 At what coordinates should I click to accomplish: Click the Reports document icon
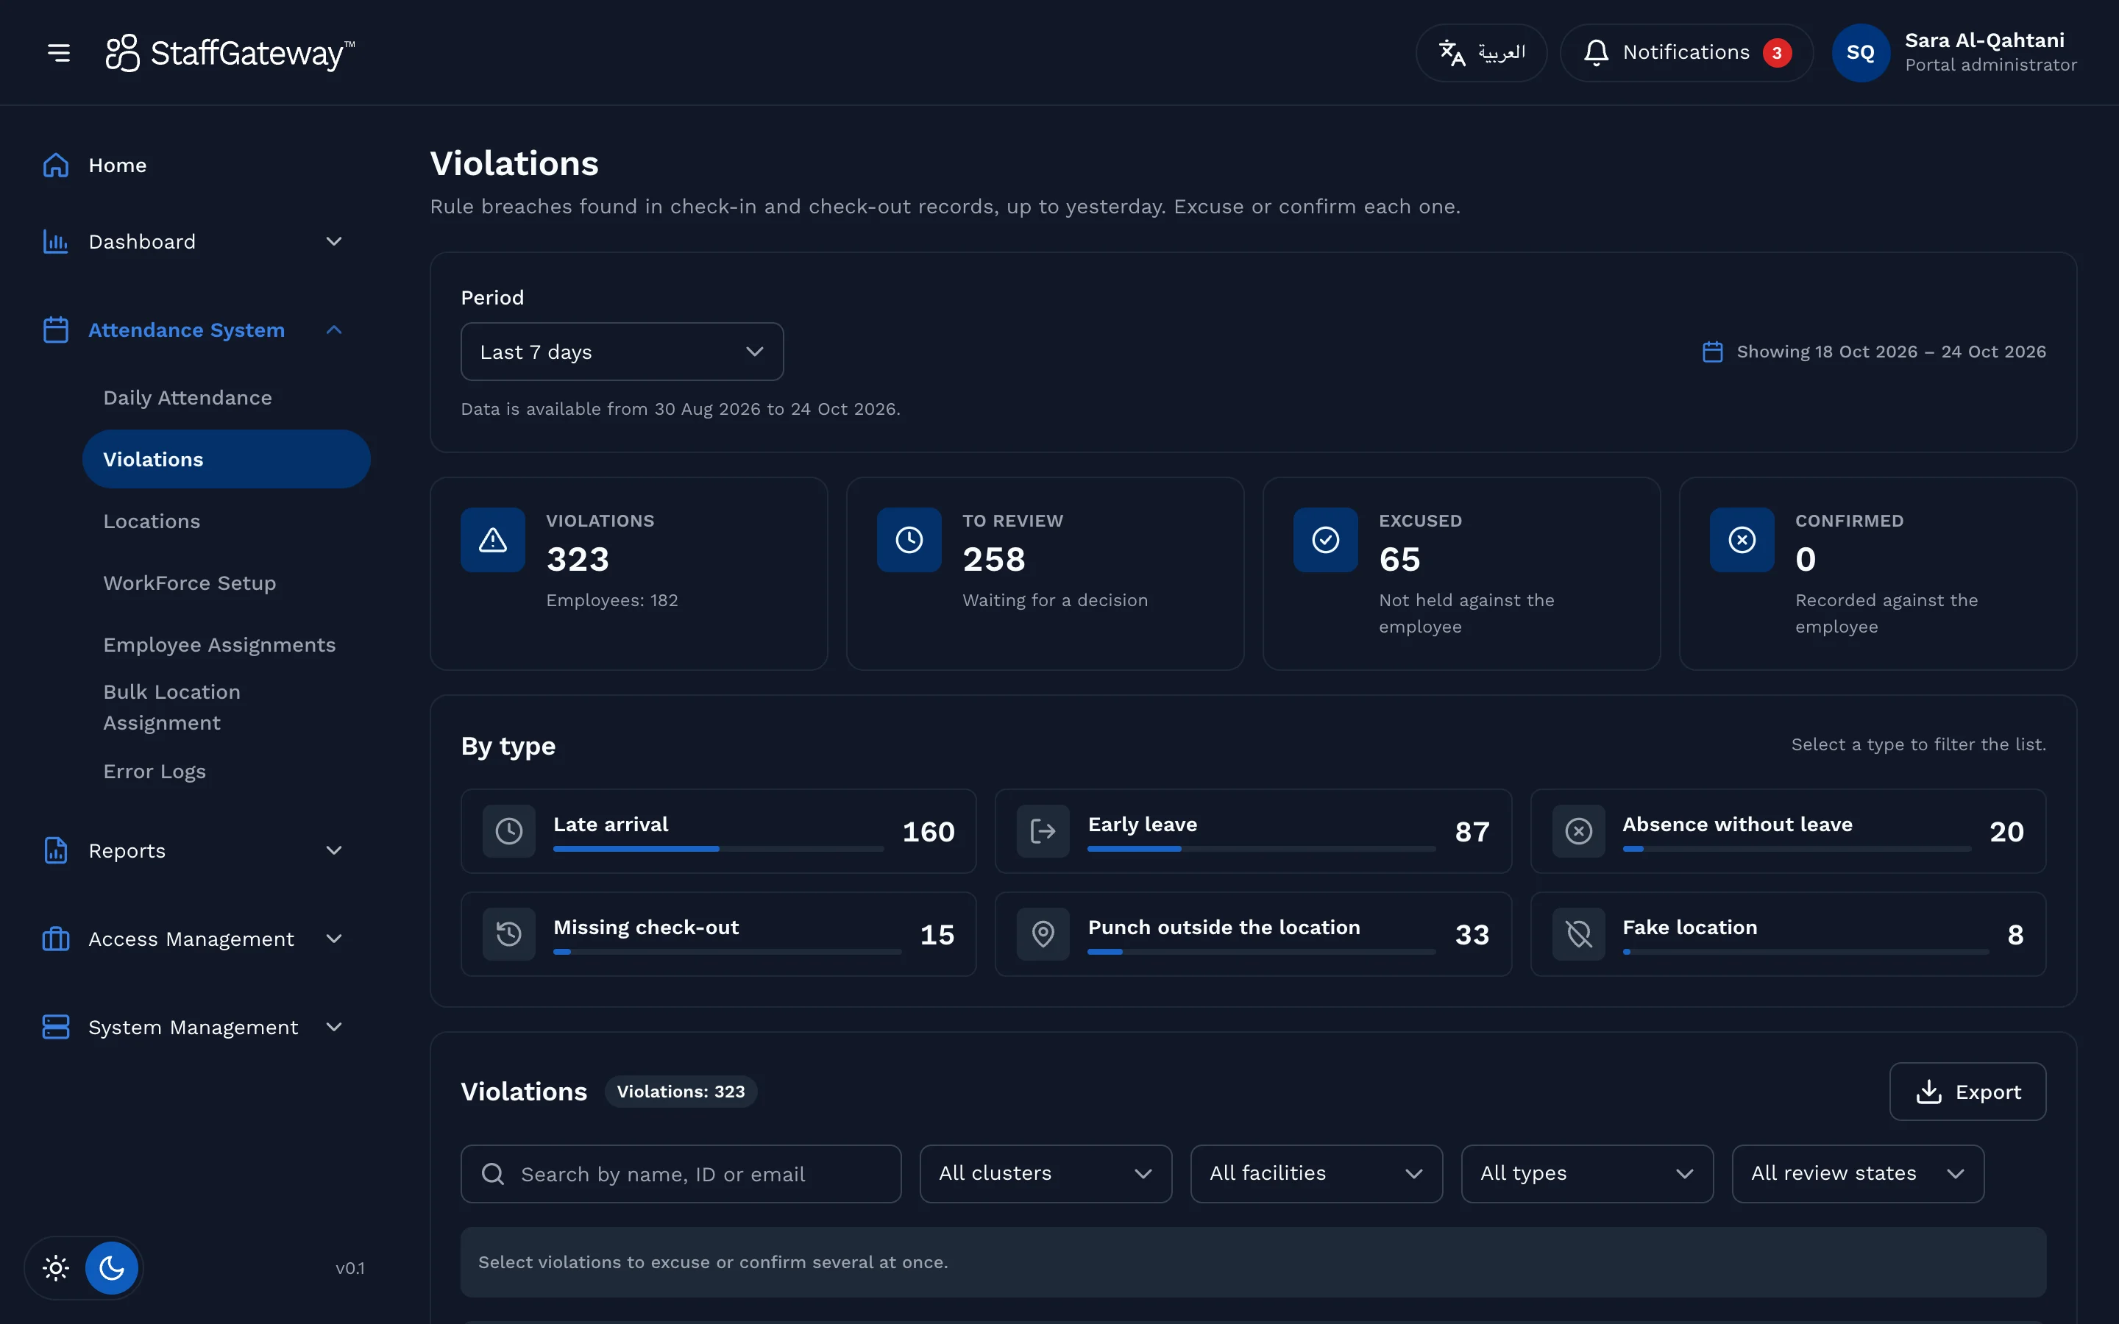[56, 850]
